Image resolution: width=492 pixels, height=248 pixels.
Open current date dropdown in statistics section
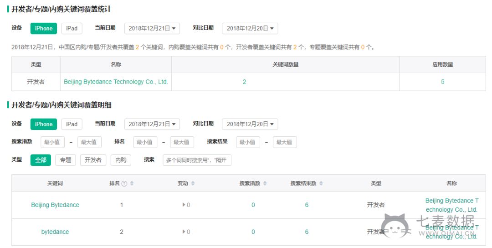[152, 29]
